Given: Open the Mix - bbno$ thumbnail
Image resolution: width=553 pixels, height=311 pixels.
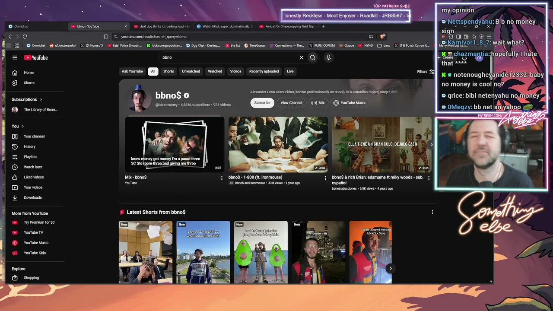Looking at the screenshot, I should tap(175, 144).
